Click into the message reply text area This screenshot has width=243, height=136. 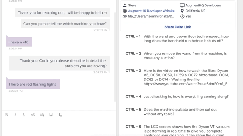pos(59,127)
